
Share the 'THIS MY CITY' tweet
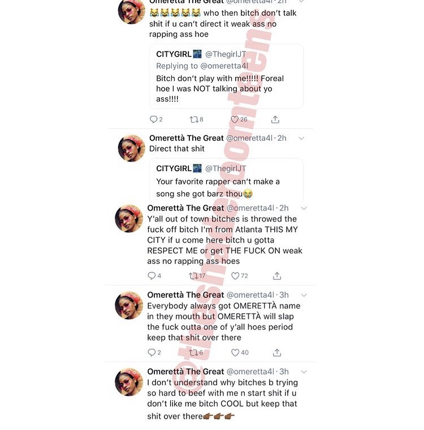(277, 276)
